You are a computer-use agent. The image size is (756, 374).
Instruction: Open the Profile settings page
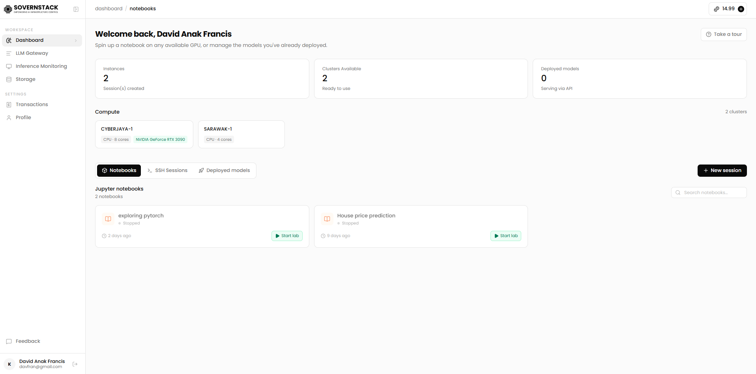point(42,118)
